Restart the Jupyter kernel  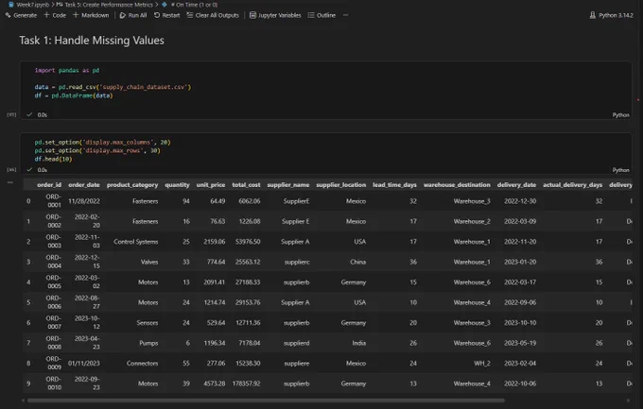166,15
